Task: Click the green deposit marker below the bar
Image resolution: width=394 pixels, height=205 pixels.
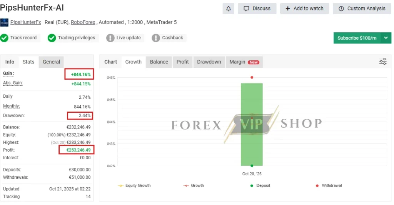Action: pyautogui.click(x=252, y=166)
